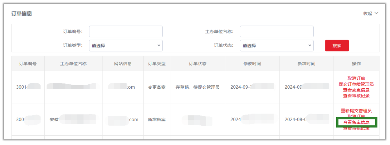
Task: Click the 操作 column header
Action: click(356, 63)
